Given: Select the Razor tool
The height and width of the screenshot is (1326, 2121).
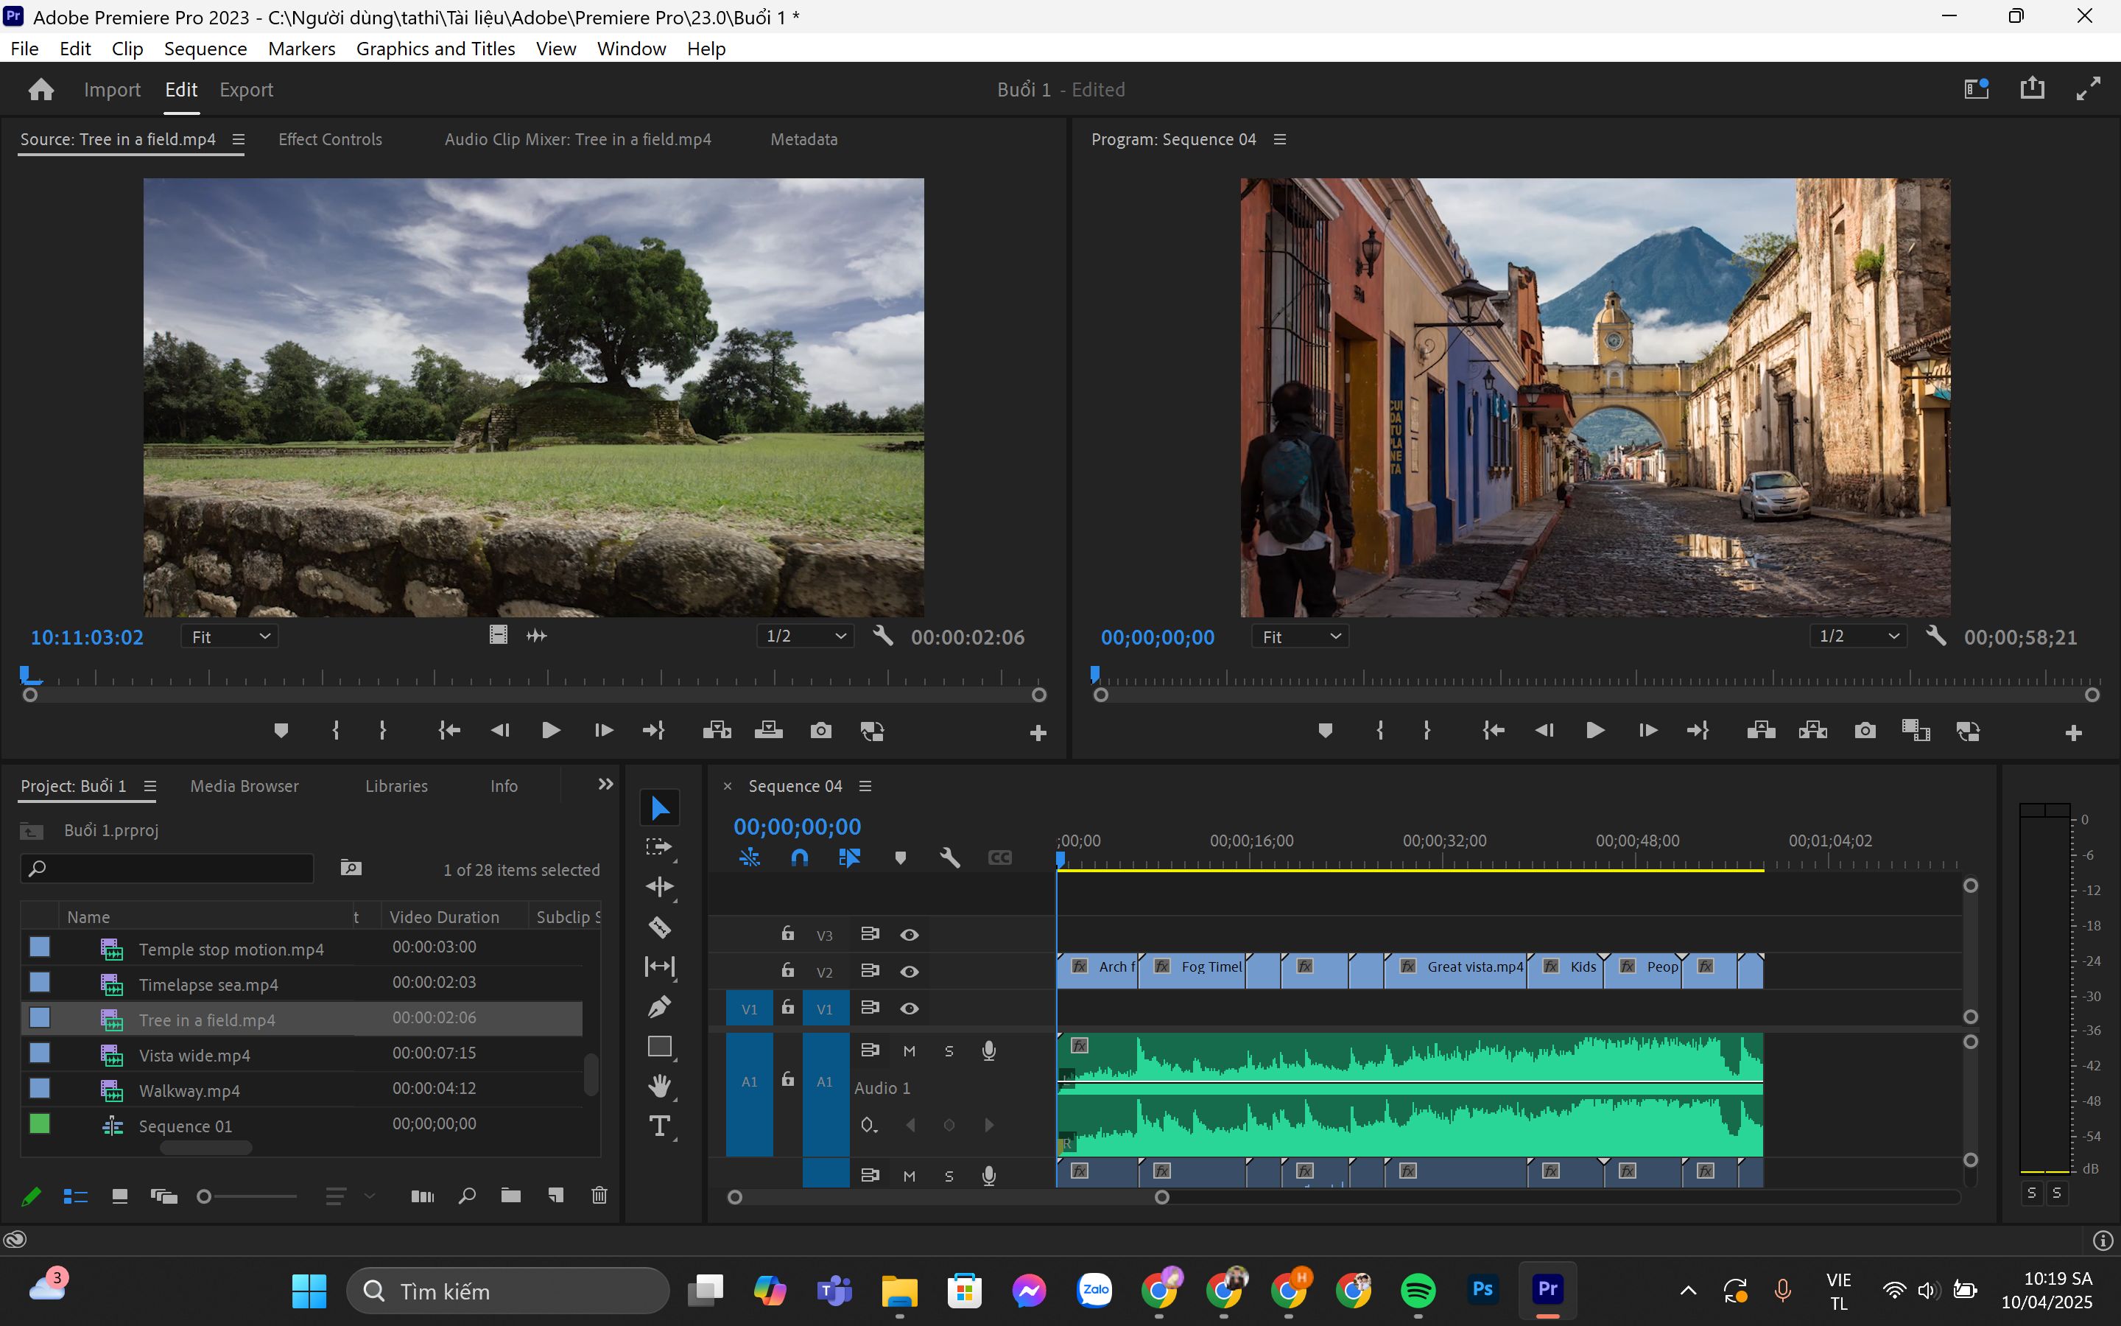Looking at the screenshot, I should [659, 927].
